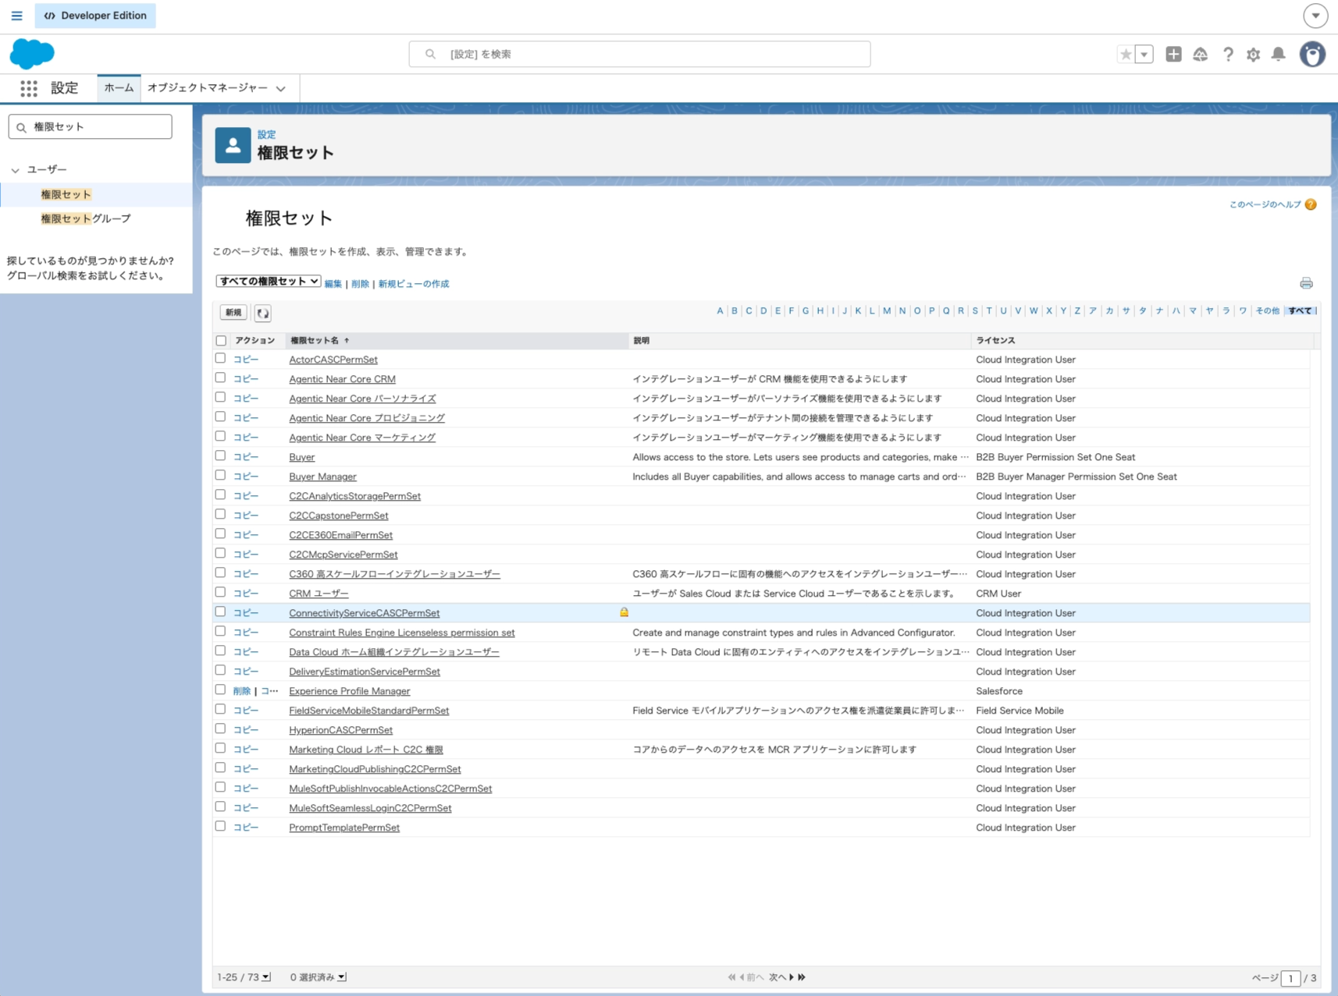The image size is (1338, 996).
Task: Filter the list by letter M
Action: tap(887, 310)
